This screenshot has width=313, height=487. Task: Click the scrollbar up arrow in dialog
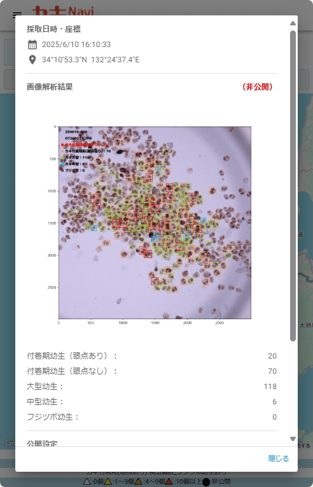coord(293,24)
